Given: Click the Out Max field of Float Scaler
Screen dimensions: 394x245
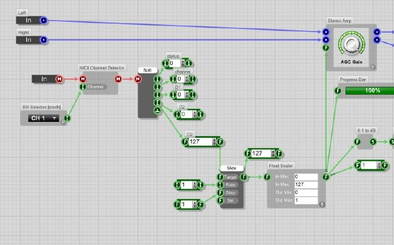Looking at the screenshot, I should [306, 200].
